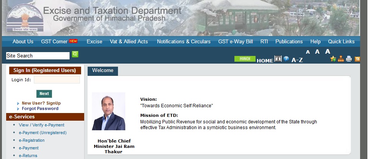Image resolution: width=372 pixels, height=159 pixels.
Task: Click the text-only version icon
Action: pyautogui.click(x=278, y=59)
